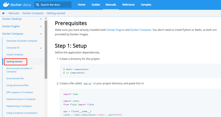The image size is (221, 117).
Task: Open Compose V2 sidebar item
Action: pyautogui.click(x=13, y=48)
